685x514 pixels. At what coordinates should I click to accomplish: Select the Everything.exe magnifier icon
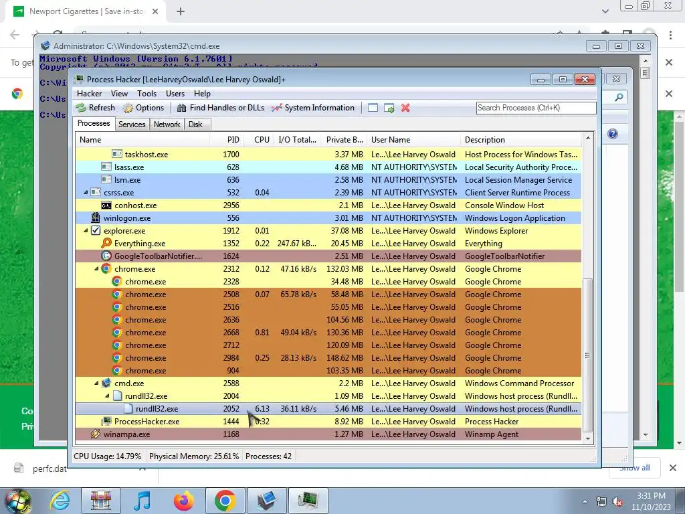(x=106, y=243)
